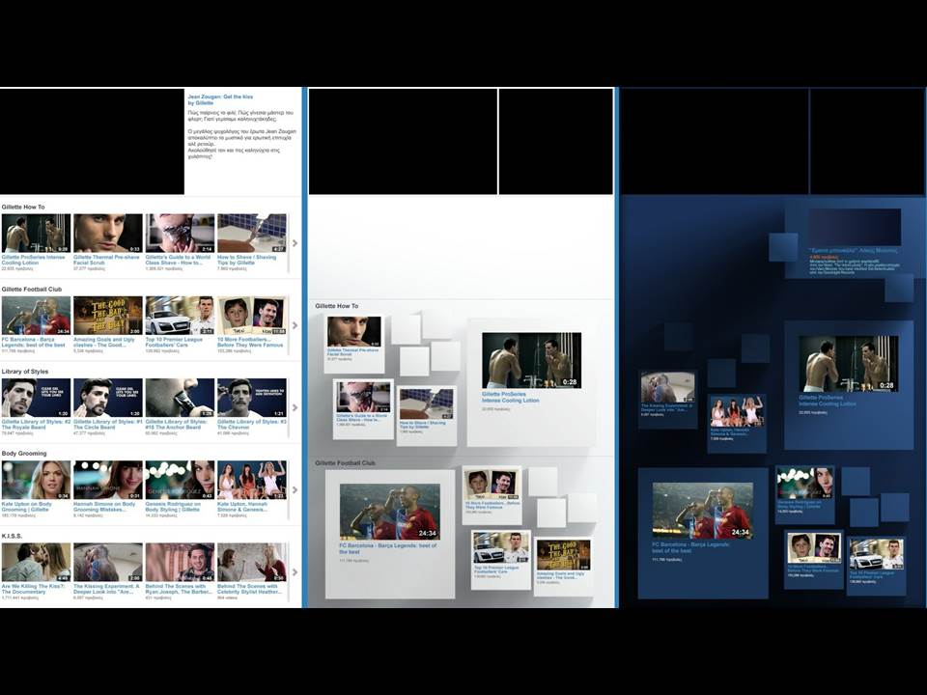
Task: Expand the K.I.S.S. row arrow
Action: tap(295, 571)
